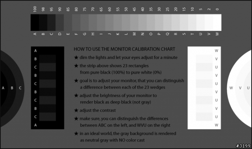The image size is (252, 149).
Task: Click the outer white ring labeled W in right circle
Action: 231,88
